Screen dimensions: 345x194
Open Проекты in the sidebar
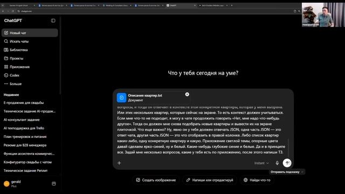tap(30, 58)
